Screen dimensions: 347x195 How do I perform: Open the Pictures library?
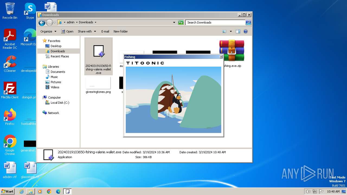[56, 82]
